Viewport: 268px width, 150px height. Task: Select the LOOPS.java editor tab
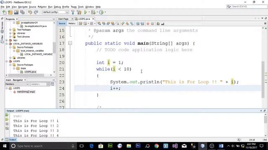84,19
